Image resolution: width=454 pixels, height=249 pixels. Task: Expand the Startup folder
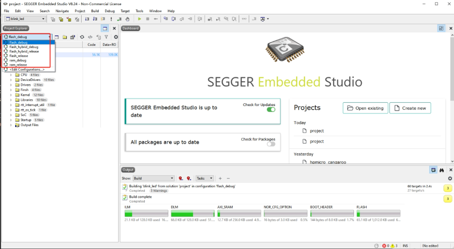pyautogui.click(x=11, y=120)
